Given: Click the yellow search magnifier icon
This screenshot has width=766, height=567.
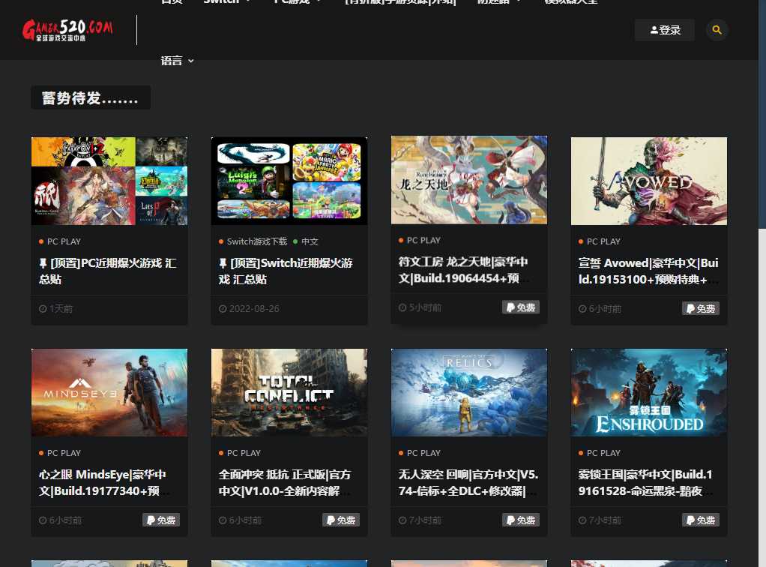Looking at the screenshot, I should pyautogui.click(x=717, y=30).
